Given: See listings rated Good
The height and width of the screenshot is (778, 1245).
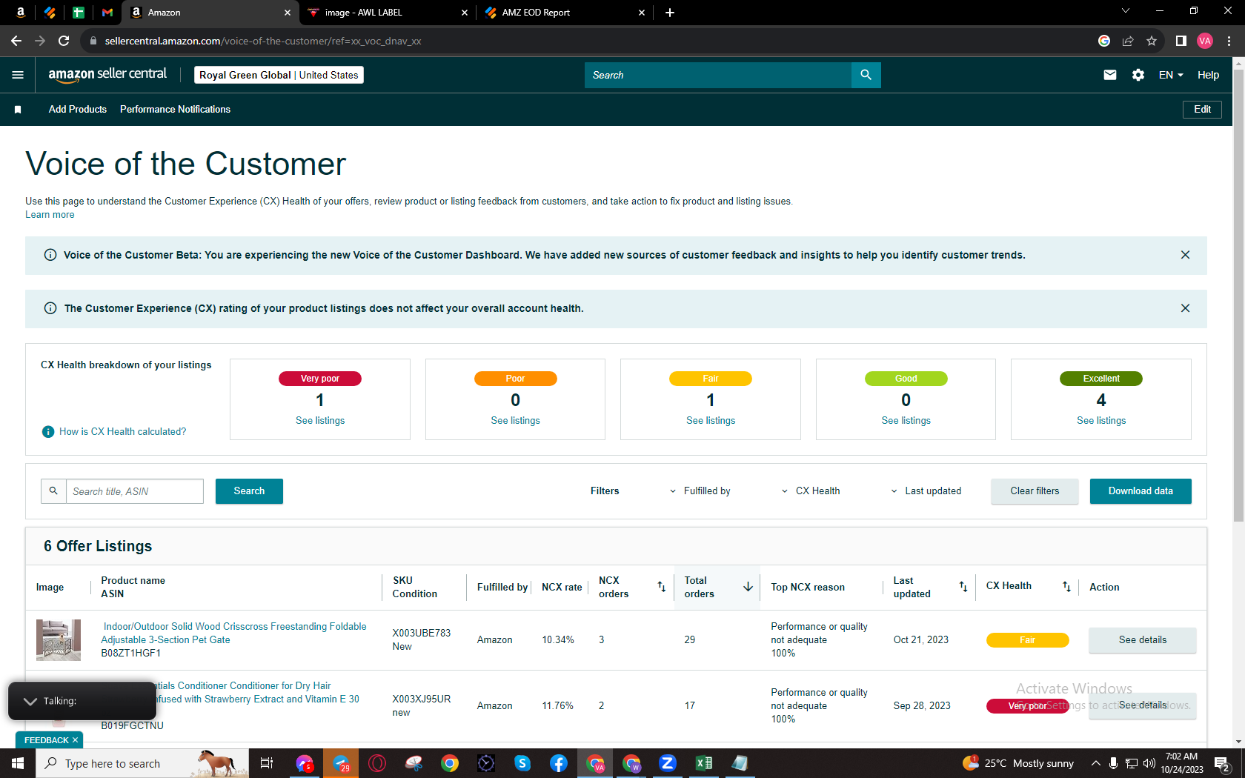Looking at the screenshot, I should [906, 421].
